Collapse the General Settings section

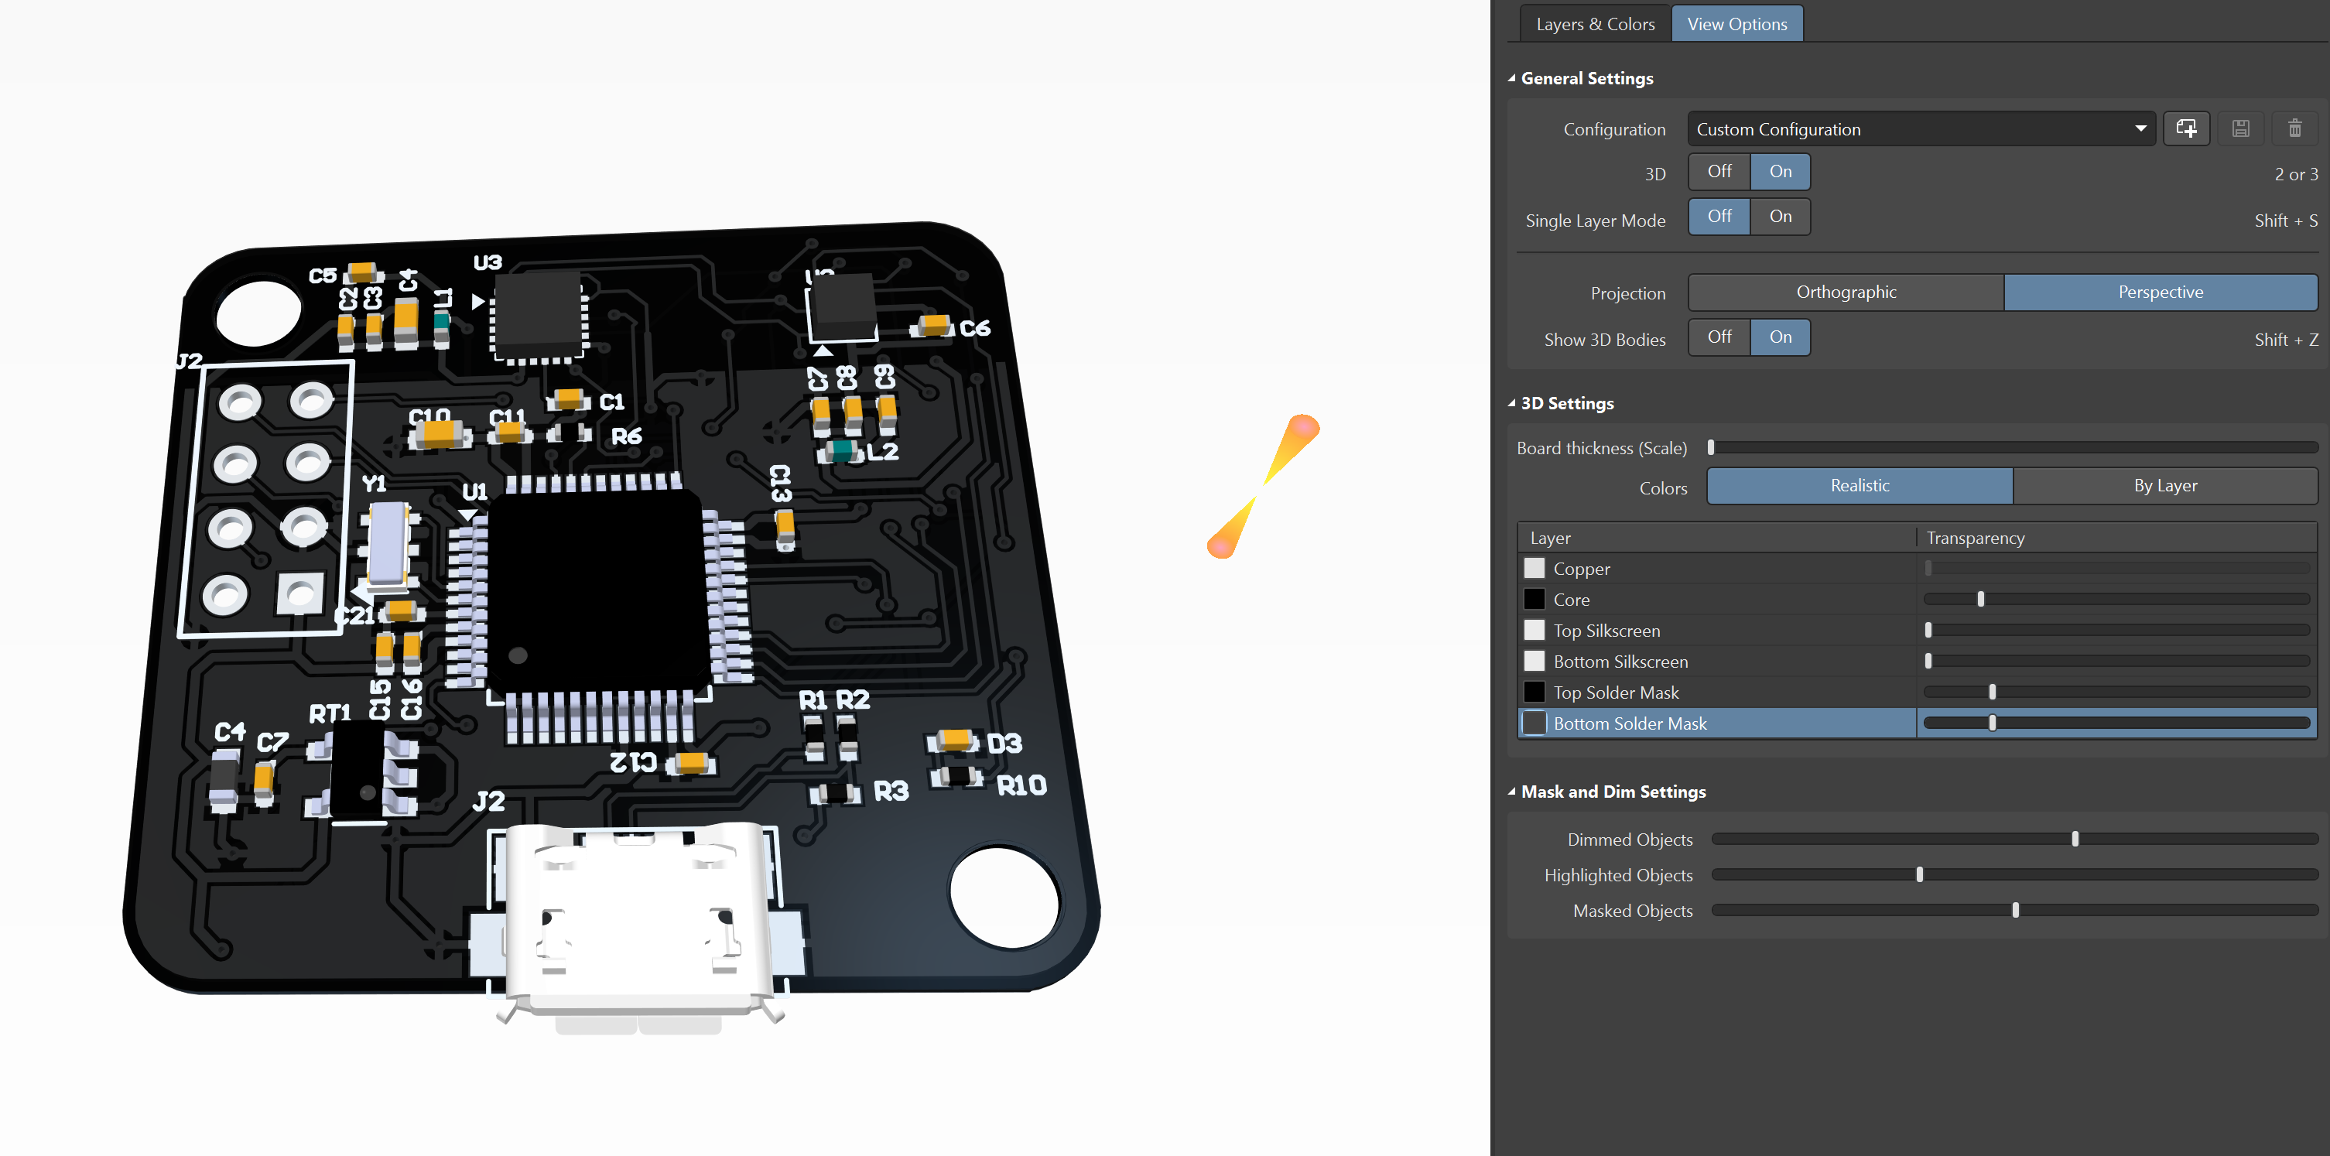click(x=1511, y=79)
